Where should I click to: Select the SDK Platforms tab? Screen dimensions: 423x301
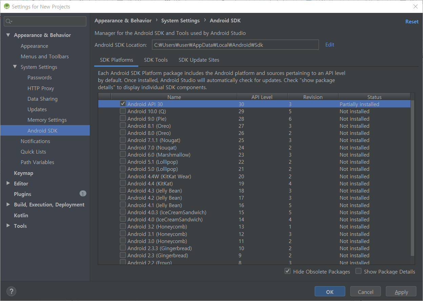[117, 60]
